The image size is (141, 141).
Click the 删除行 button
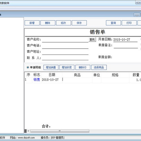coord(83,67)
